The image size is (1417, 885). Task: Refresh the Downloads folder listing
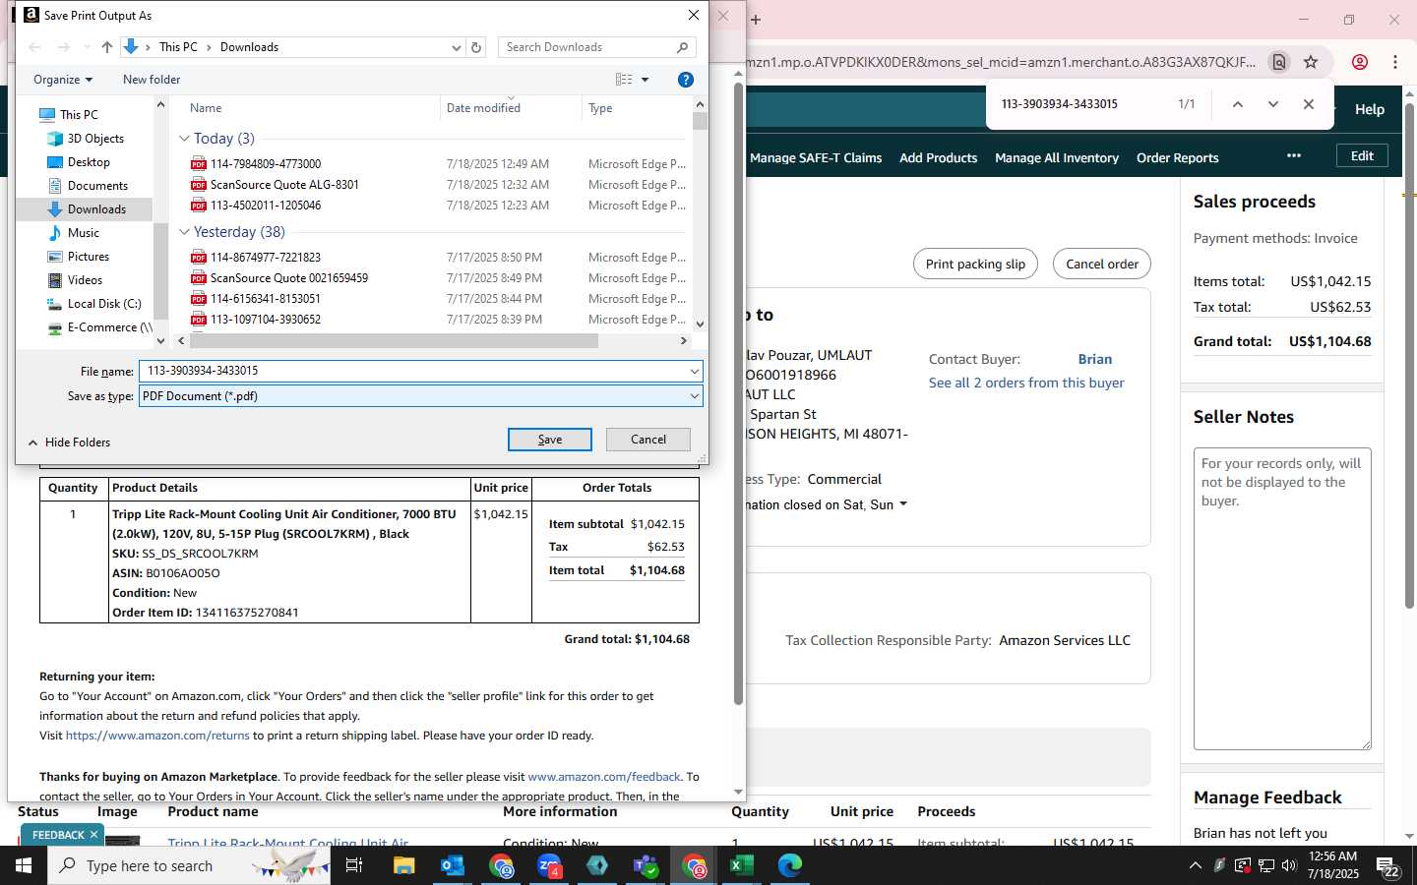[x=476, y=47]
